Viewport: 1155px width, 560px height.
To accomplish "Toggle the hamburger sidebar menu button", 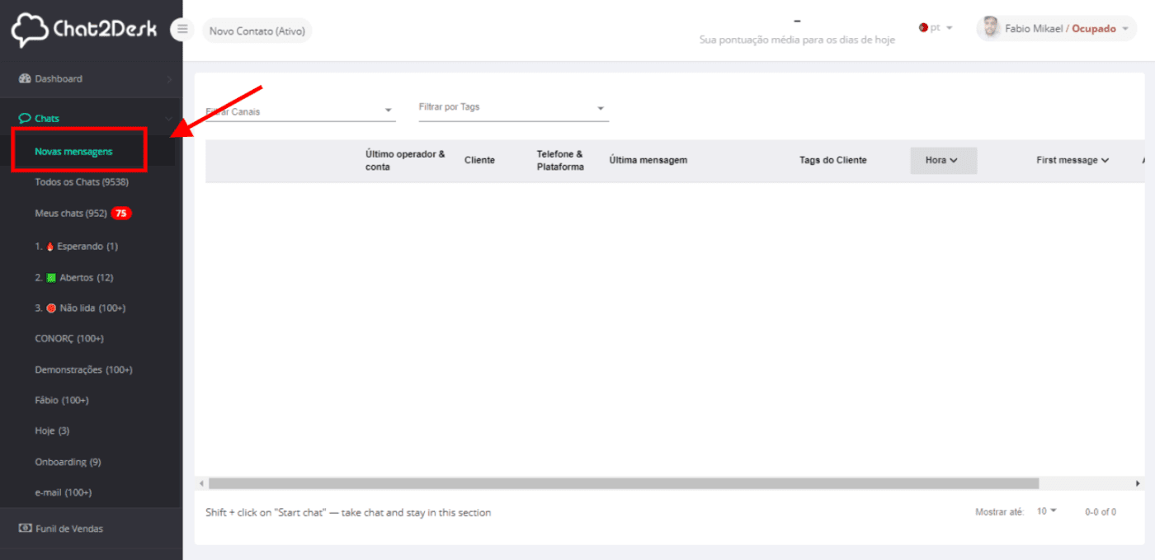I will (x=182, y=30).
